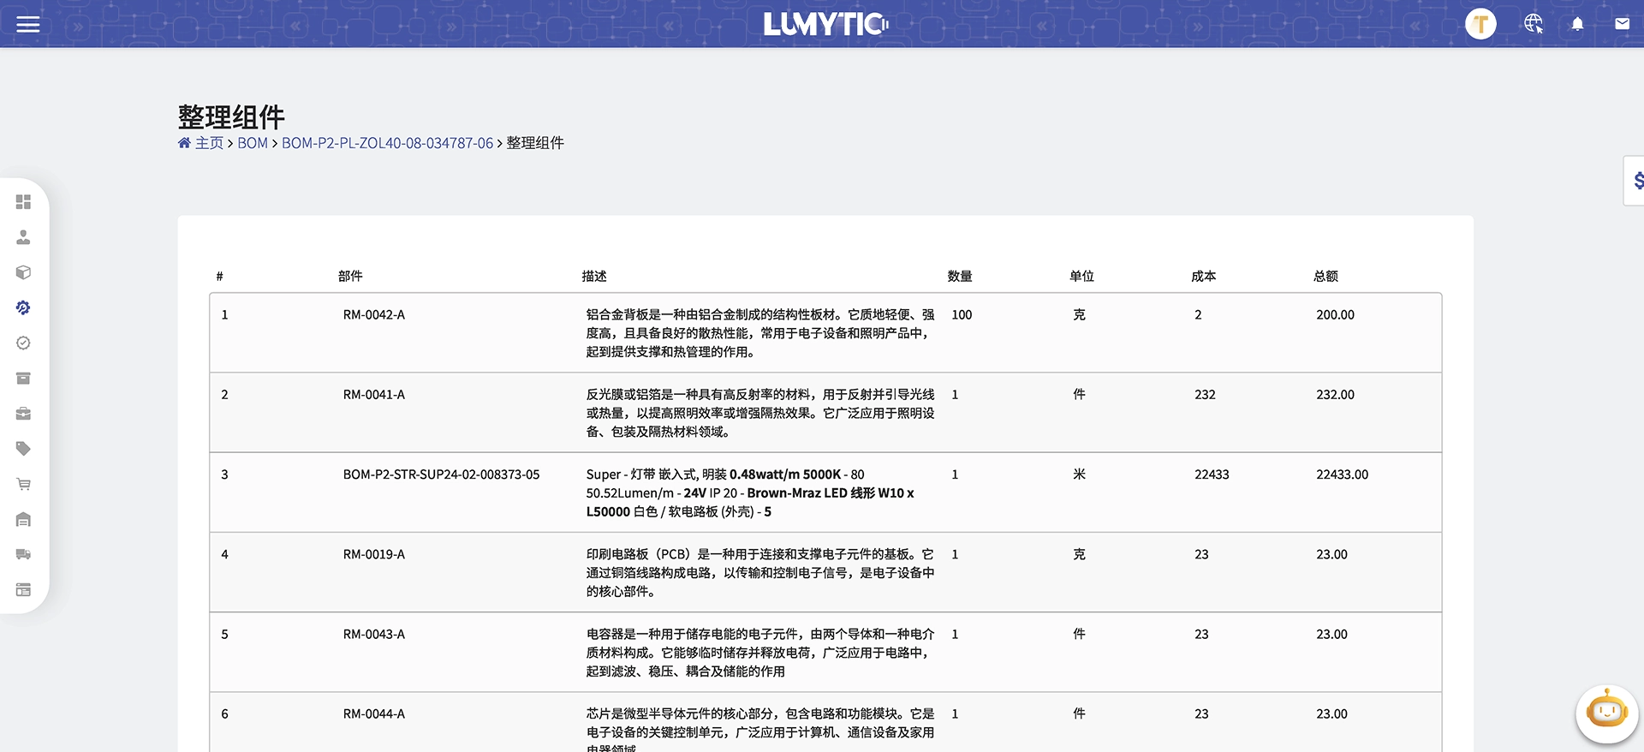1644x752 pixels.
Task: Go to 主页 breadcrumb link
Action: point(209,143)
